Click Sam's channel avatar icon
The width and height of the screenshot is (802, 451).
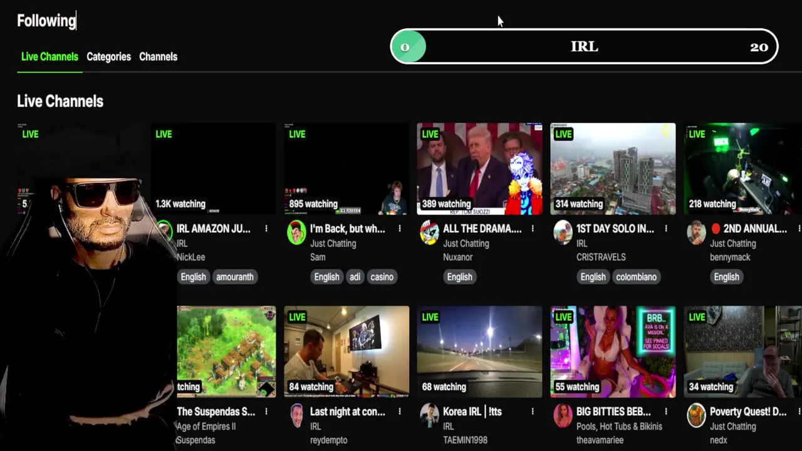click(296, 232)
